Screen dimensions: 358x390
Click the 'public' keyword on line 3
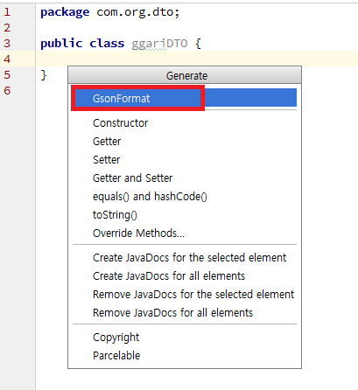pyautogui.click(x=61, y=44)
